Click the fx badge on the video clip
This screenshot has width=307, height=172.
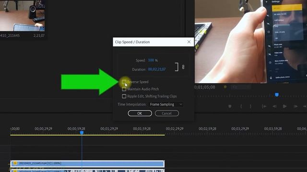(15, 163)
